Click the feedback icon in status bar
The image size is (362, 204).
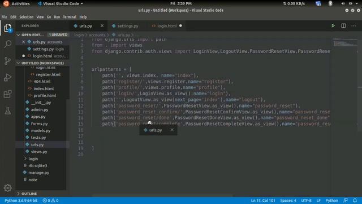[x=346, y=200]
